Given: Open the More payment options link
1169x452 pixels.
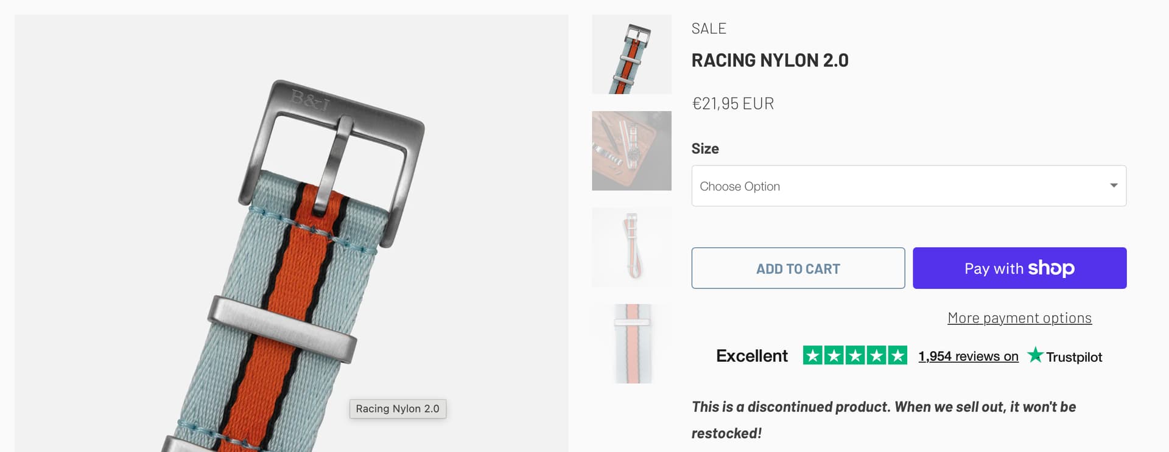Looking at the screenshot, I should (x=1019, y=318).
